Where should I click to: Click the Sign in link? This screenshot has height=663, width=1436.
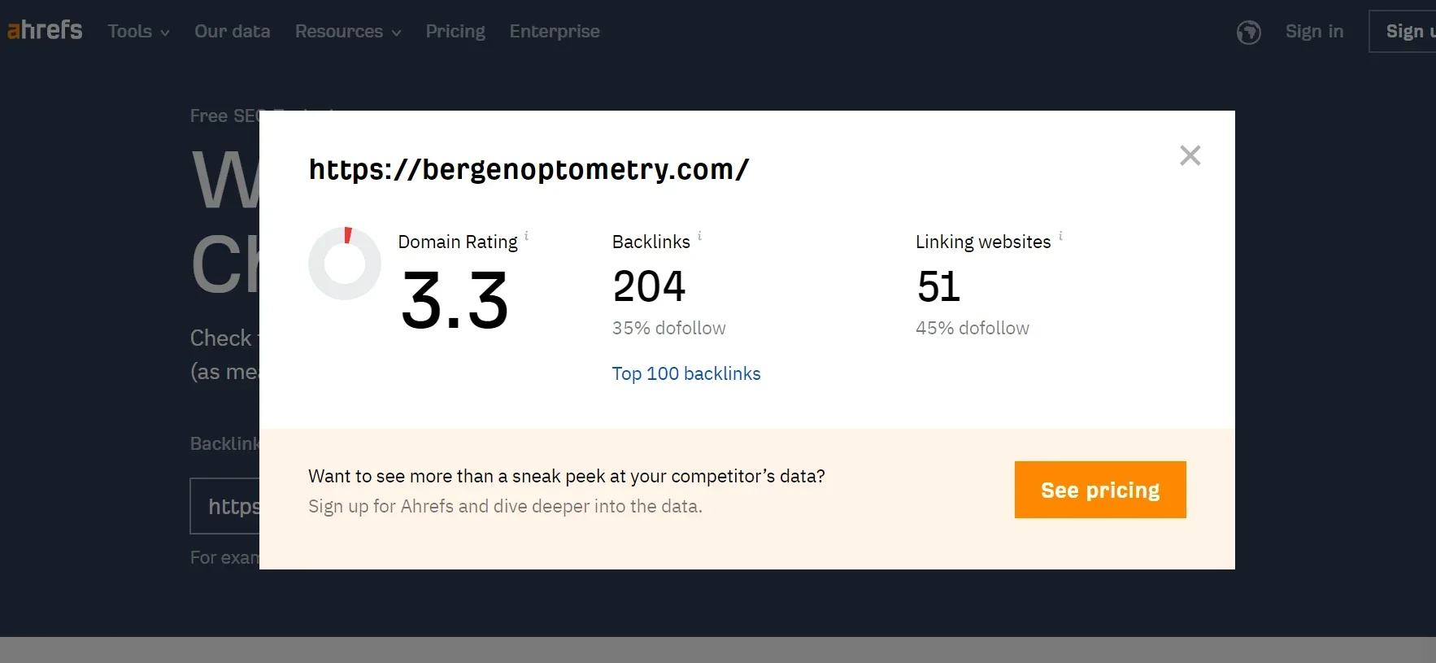tap(1313, 32)
